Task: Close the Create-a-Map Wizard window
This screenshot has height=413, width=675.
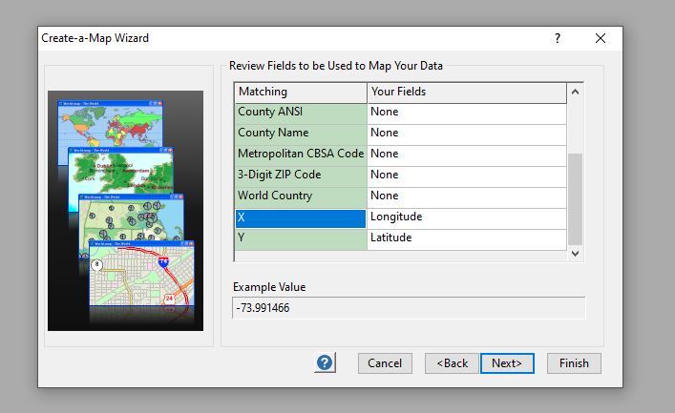Action: (601, 38)
